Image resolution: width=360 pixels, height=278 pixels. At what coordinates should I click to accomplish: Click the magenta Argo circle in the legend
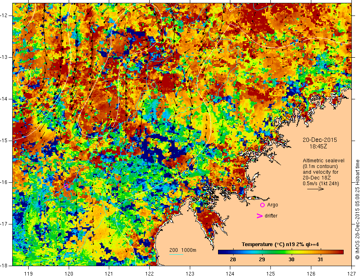tap(262, 205)
